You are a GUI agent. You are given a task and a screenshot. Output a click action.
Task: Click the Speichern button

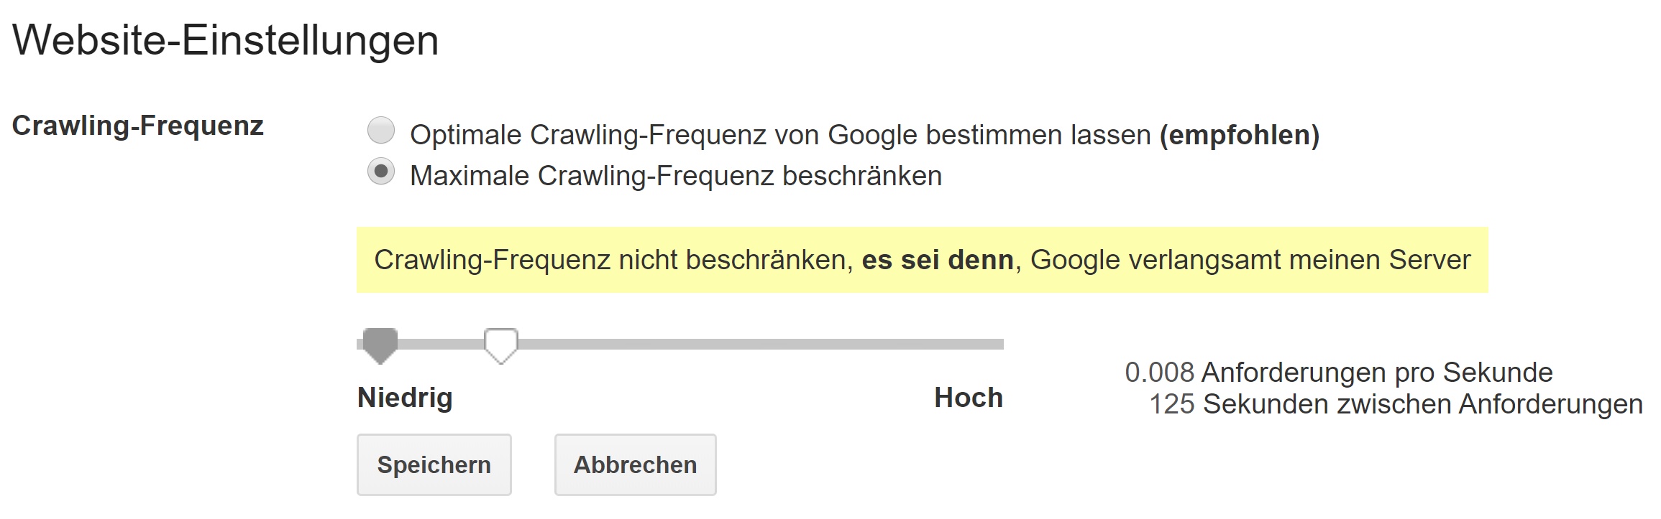[434, 464]
